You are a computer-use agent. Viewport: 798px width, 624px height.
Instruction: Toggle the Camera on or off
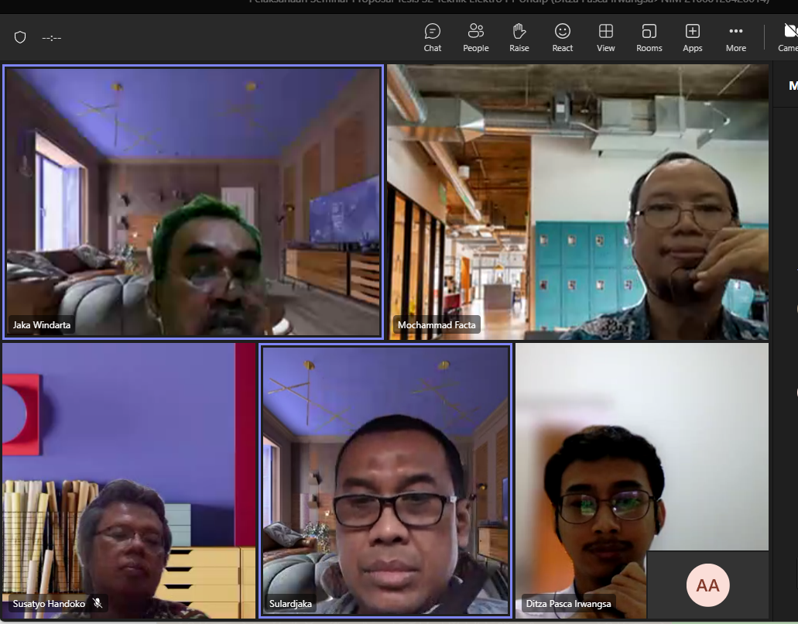789,37
